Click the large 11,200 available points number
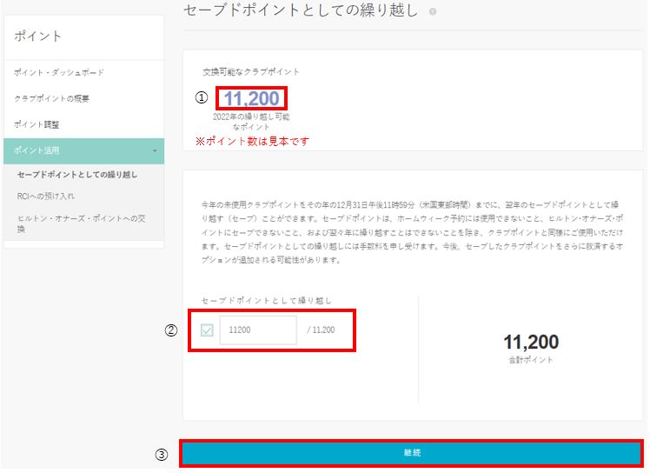This screenshot has height=473, width=650. [x=251, y=99]
